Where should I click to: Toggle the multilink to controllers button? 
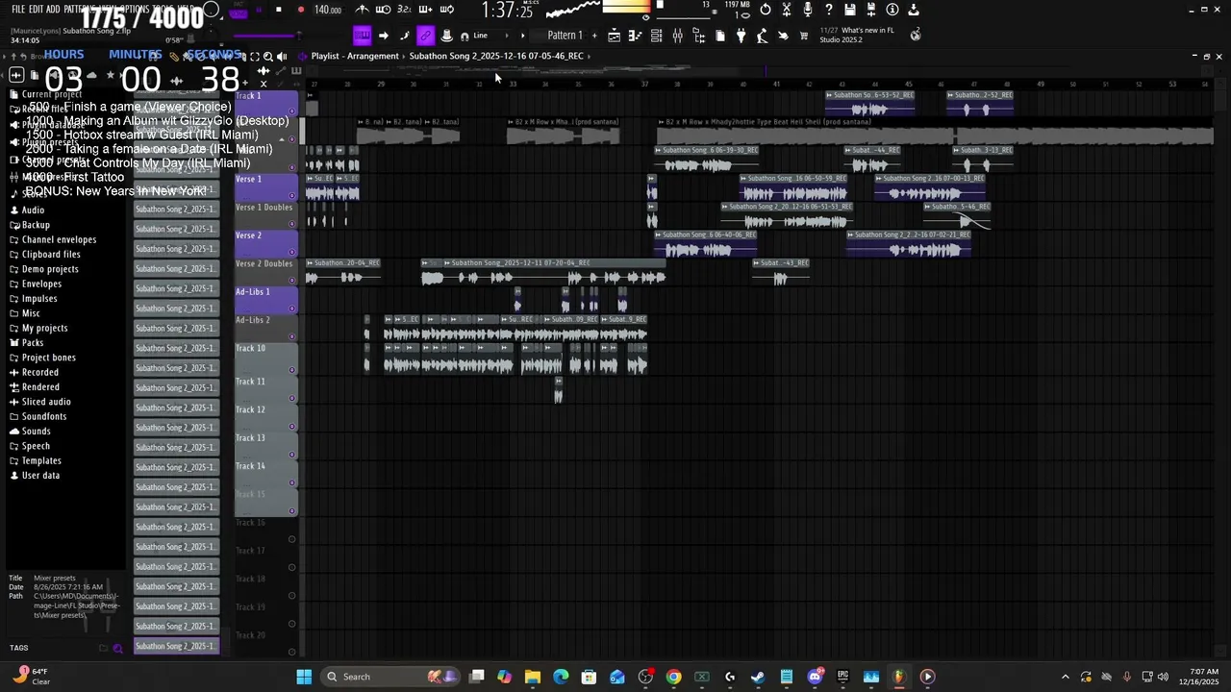[x=425, y=36]
